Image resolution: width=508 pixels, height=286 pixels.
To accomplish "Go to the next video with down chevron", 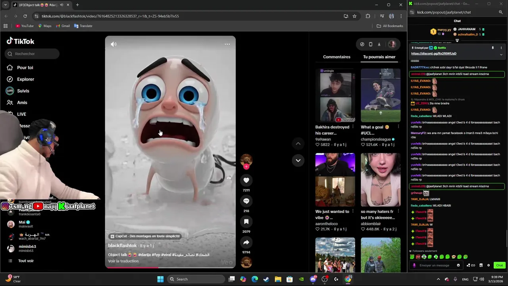I will (298, 160).
